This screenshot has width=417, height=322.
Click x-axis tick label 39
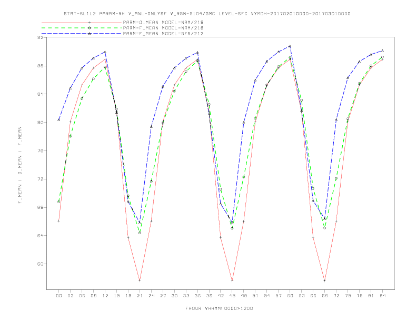(x=209, y=296)
